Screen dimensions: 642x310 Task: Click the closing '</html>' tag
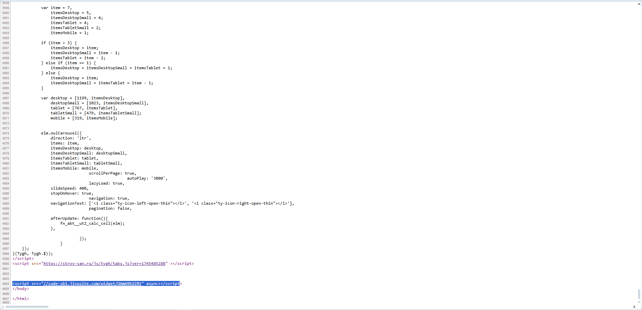tap(21, 299)
